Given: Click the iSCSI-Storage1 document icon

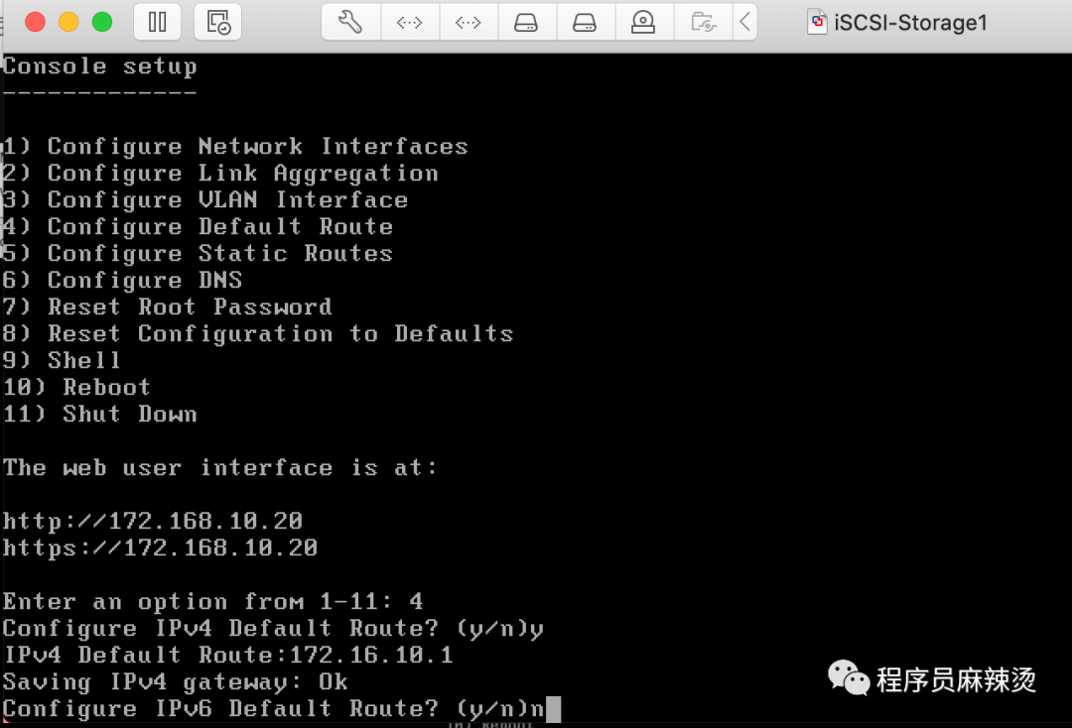Looking at the screenshot, I should 817,22.
